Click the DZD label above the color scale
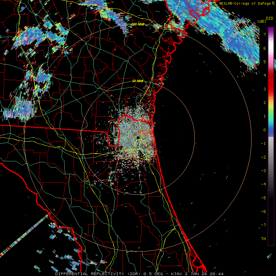The image size is (276, 276). (x=270, y=18)
